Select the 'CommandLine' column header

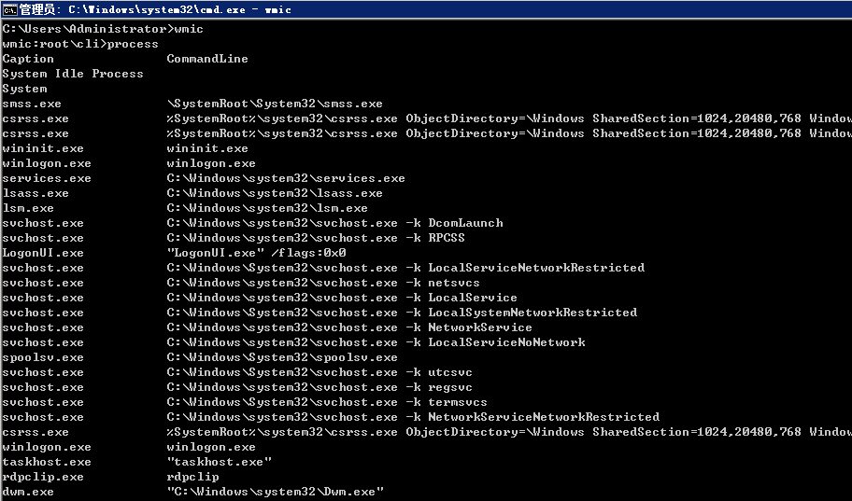coord(207,59)
